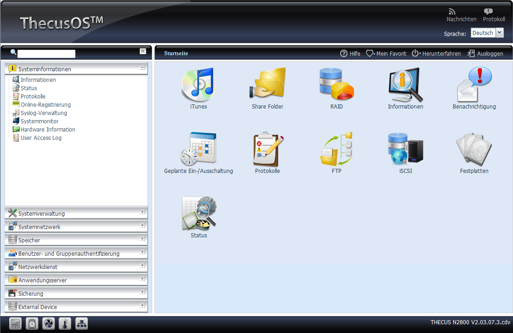Collapse the Systeminformationen section
This screenshot has width=513, height=333.
click(142, 68)
